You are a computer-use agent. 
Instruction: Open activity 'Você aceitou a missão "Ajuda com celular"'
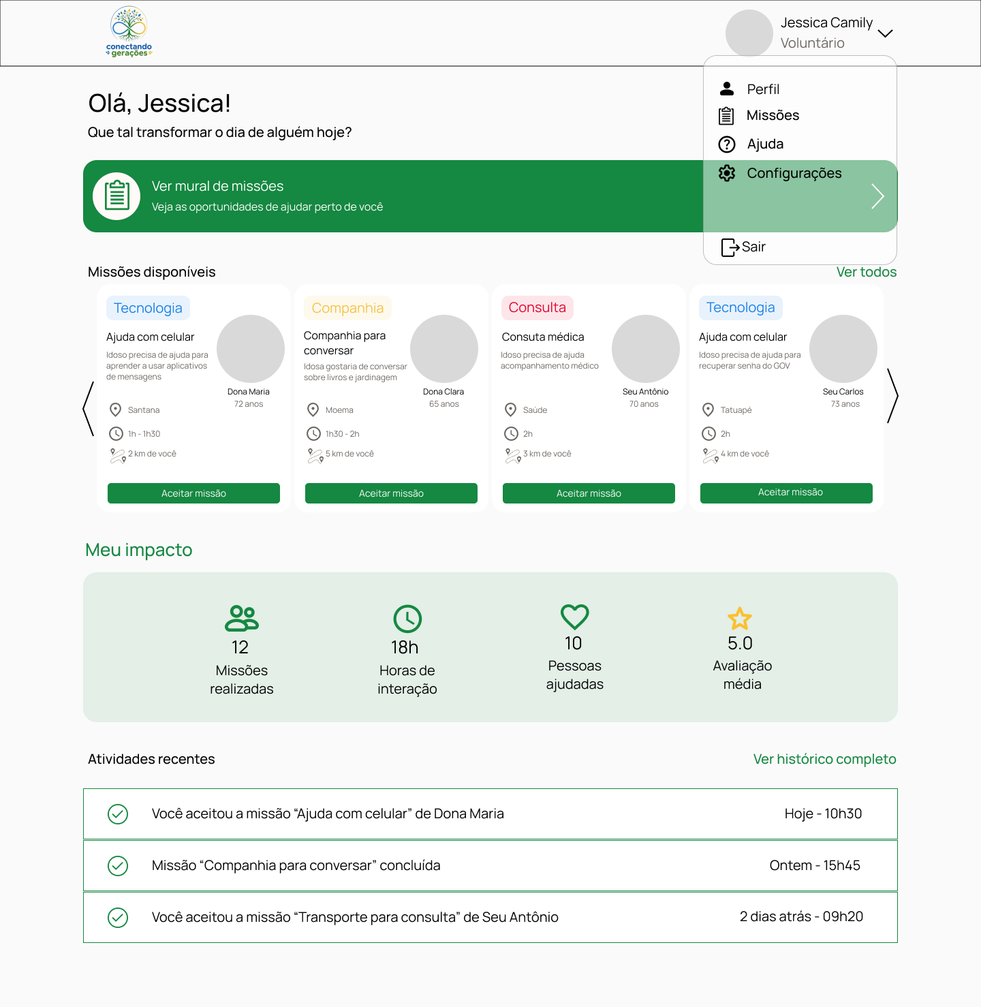coord(490,814)
